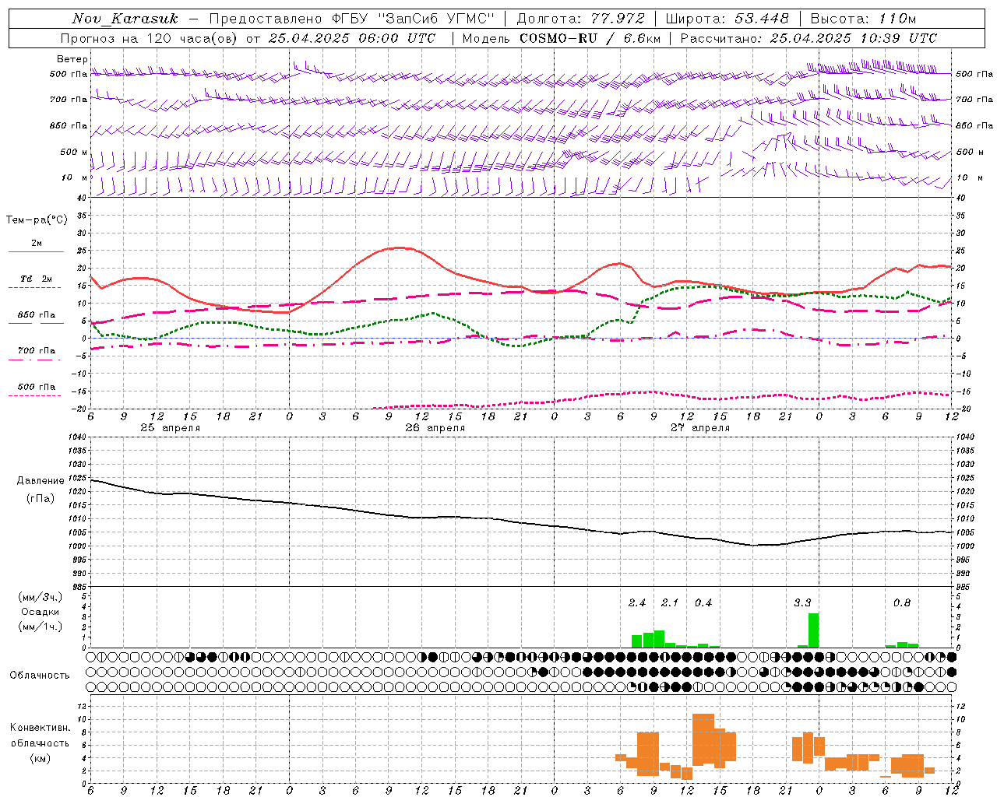997x797 pixels.
Task: Click the station name Nov_Karasuk in the header
Action: tap(125, 19)
